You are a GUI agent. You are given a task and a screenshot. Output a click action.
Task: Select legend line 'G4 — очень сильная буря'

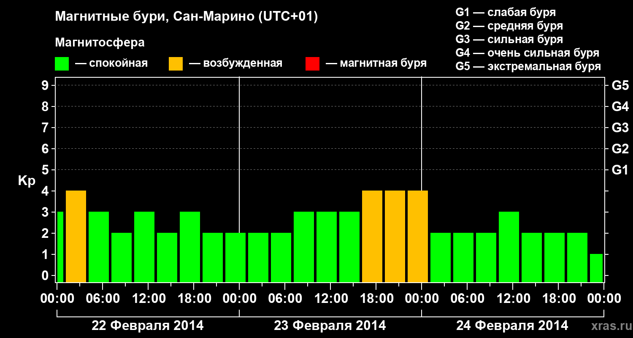527,53
